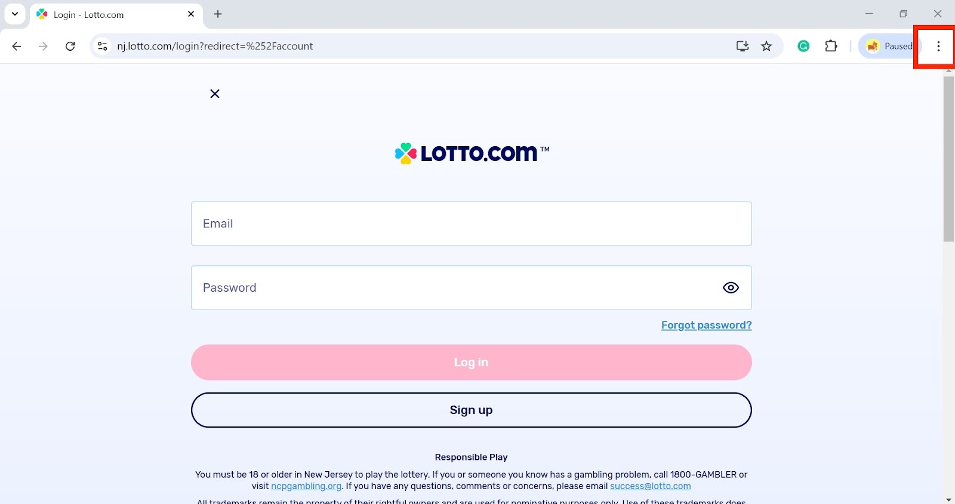Click the scrollbar down arrow

tap(949, 499)
